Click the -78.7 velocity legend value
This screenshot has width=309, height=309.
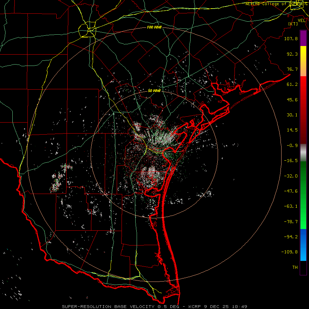(x=291, y=222)
